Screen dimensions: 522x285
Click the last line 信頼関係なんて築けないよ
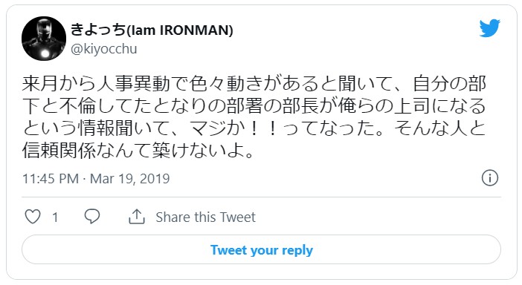tap(138, 151)
